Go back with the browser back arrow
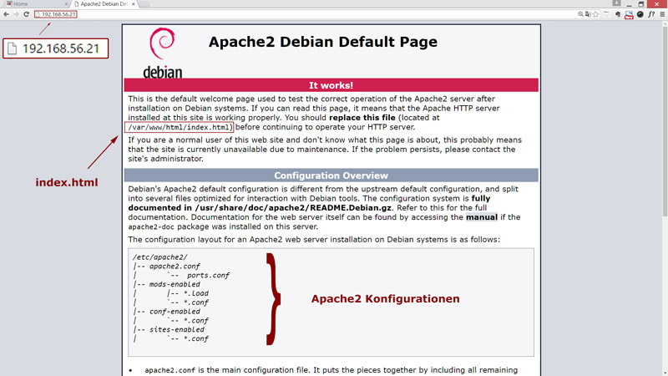The height and width of the screenshot is (376, 668). coord(6,14)
